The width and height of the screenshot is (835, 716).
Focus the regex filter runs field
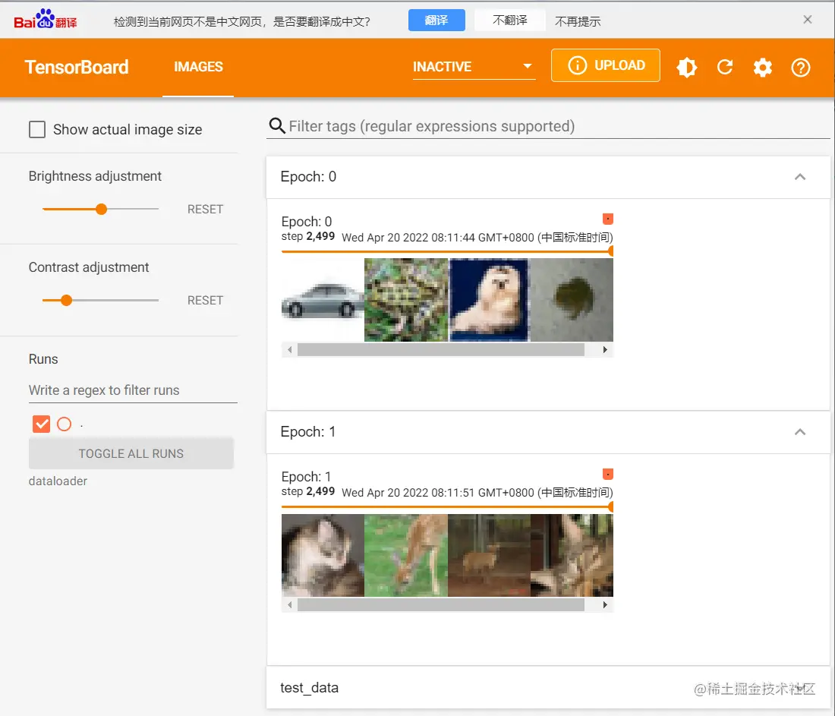coord(133,390)
